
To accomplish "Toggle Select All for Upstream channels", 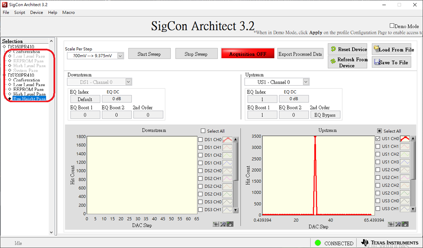I will pyautogui.click(x=379, y=131).
